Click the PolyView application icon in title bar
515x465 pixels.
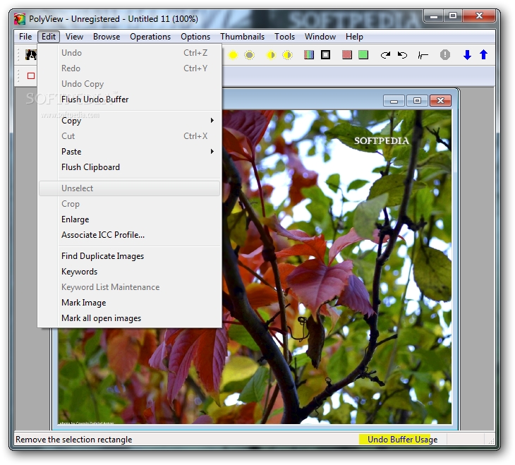20,19
